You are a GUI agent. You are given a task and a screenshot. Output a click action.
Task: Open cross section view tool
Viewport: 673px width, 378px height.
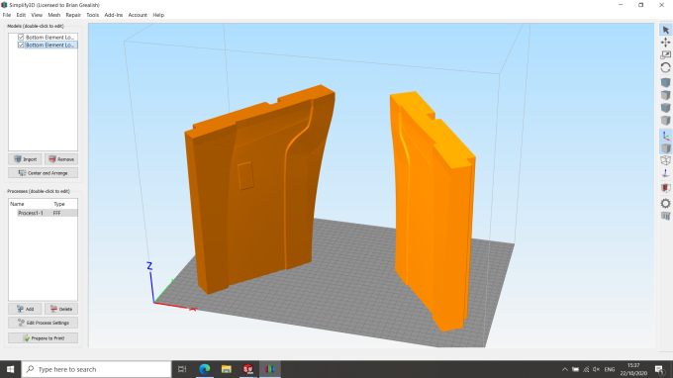[x=665, y=188]
